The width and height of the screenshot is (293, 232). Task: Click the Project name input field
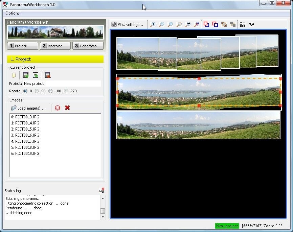click(x=62, y=84)
